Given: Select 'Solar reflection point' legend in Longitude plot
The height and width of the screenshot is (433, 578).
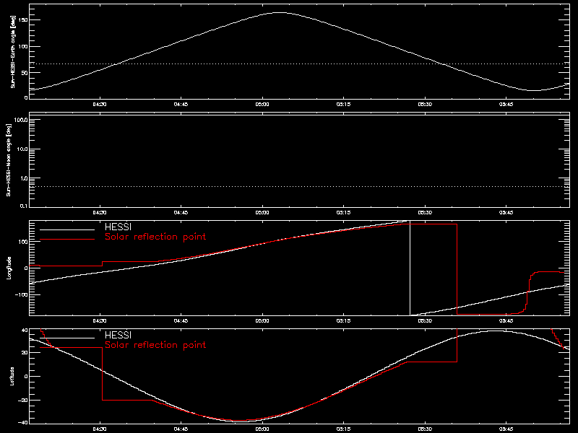Looking at the screenshot, I should click(x=155, y=237).
